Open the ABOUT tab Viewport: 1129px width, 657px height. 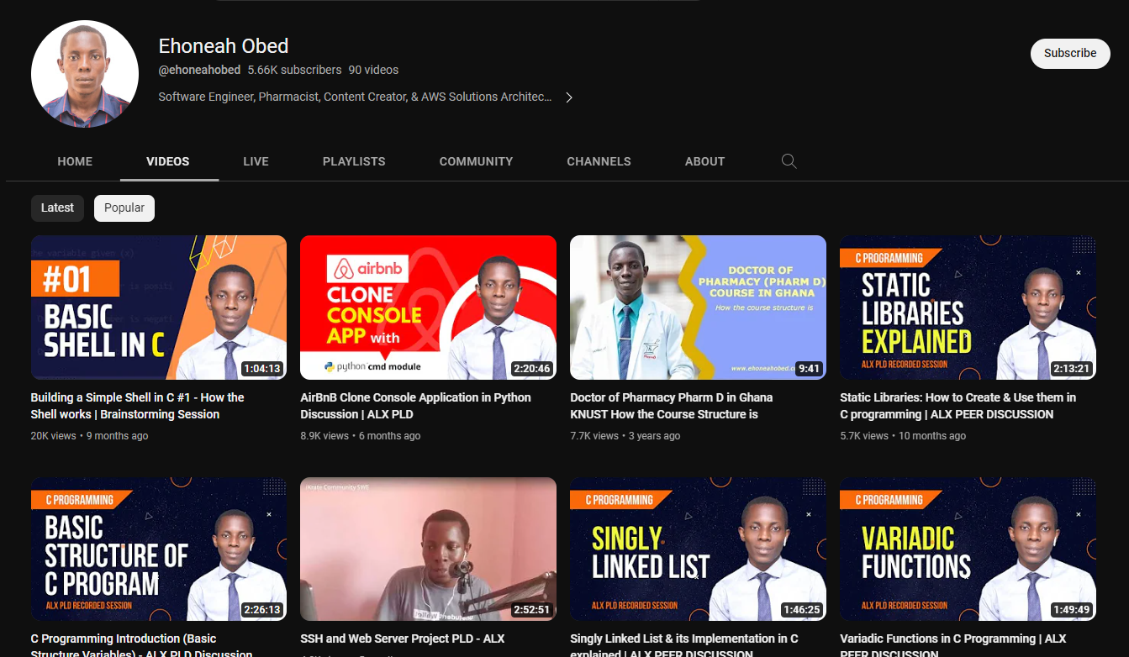(x=704, y=161)
